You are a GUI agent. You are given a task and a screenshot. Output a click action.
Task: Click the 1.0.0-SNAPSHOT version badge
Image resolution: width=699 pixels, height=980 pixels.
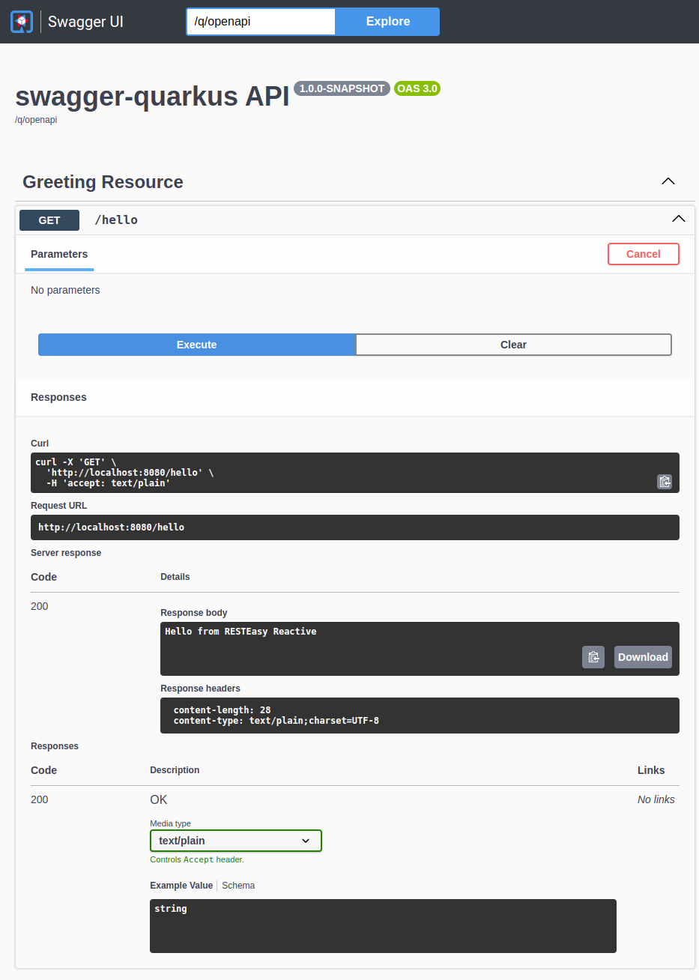(342, 88)
